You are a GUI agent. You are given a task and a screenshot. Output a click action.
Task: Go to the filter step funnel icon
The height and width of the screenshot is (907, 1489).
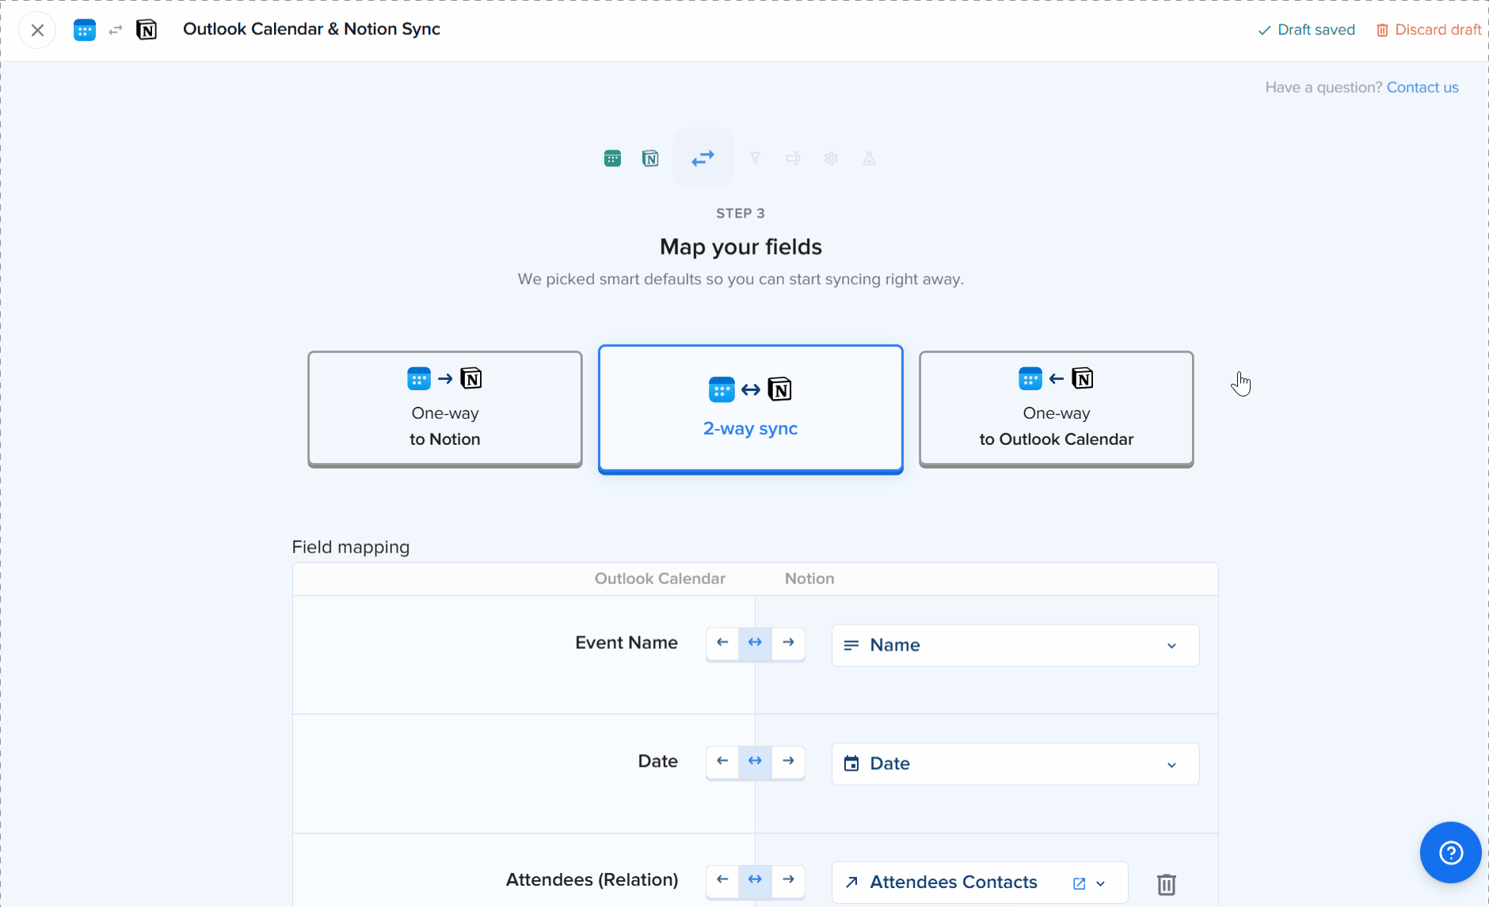755,158
